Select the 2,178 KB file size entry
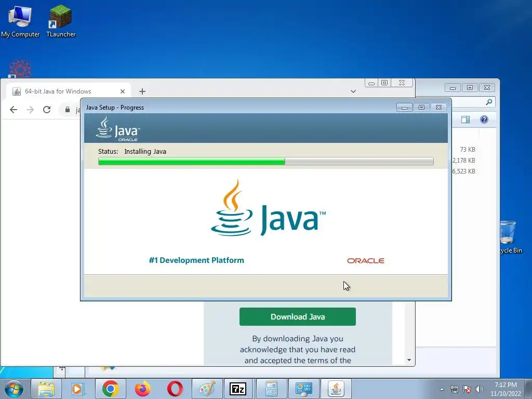 tap(464, 160)
